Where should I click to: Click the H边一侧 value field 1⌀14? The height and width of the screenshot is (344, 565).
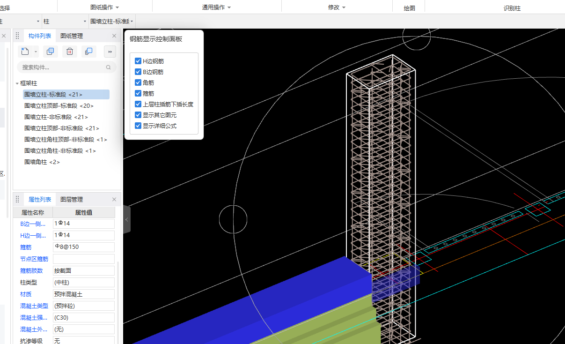click(x=84, y=235)
